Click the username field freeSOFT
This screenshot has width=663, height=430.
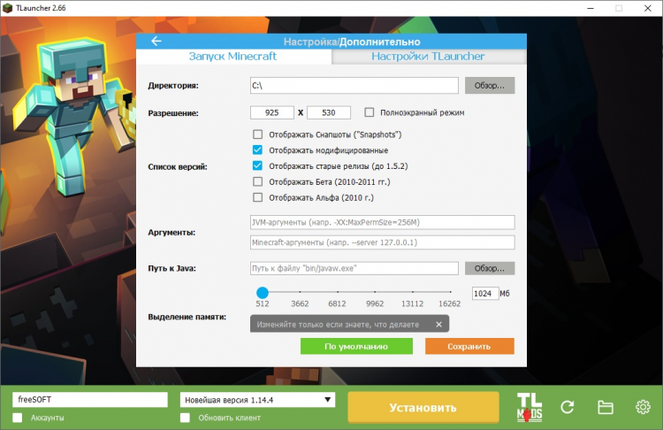[90, 400]
